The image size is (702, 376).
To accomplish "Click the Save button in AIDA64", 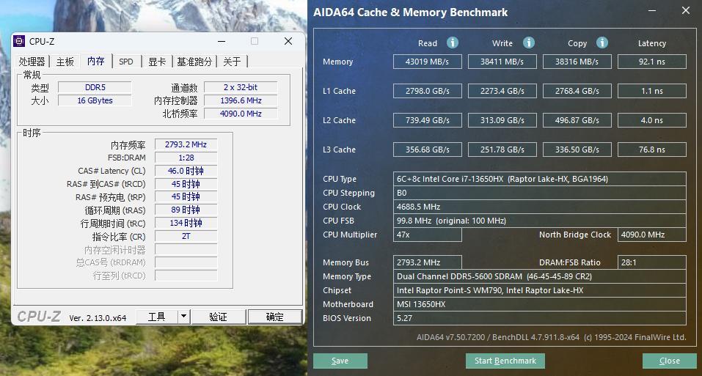I will [340, 361].
